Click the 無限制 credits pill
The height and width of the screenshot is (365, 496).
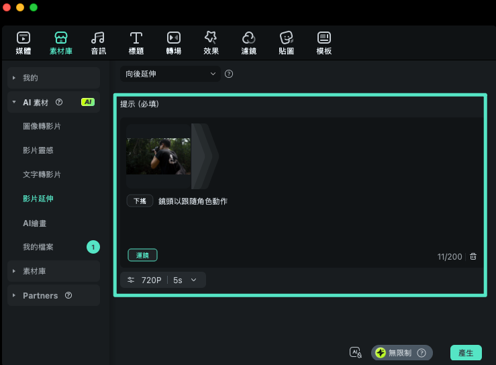(402, 353)
